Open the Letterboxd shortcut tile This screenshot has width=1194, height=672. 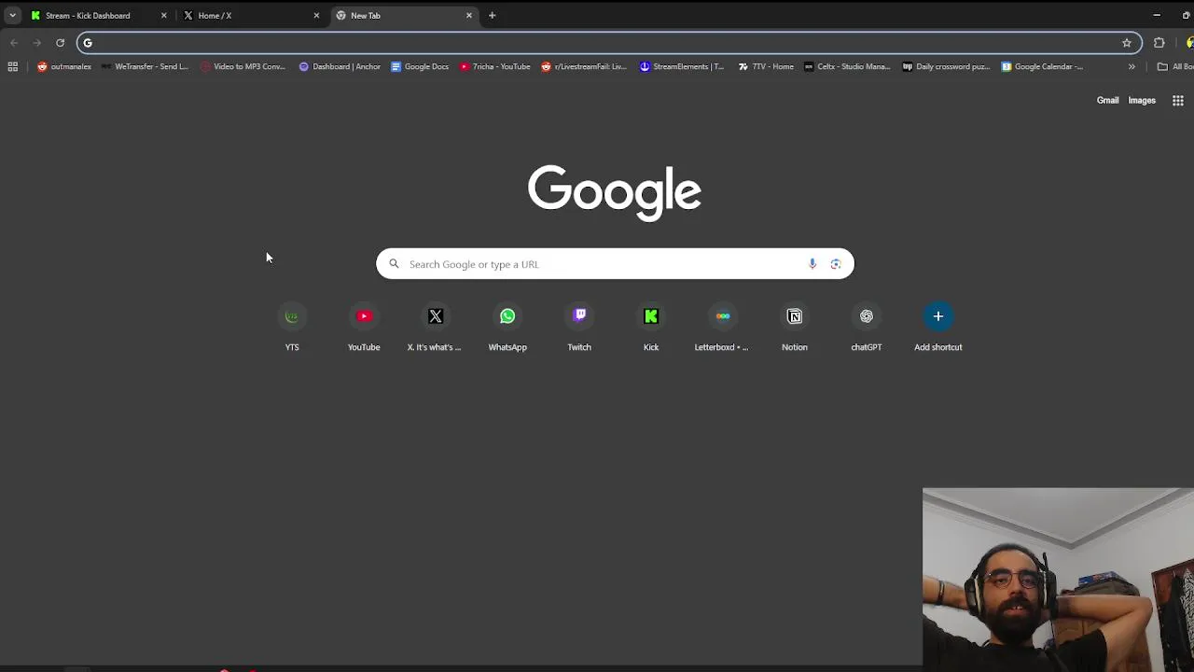722,327
